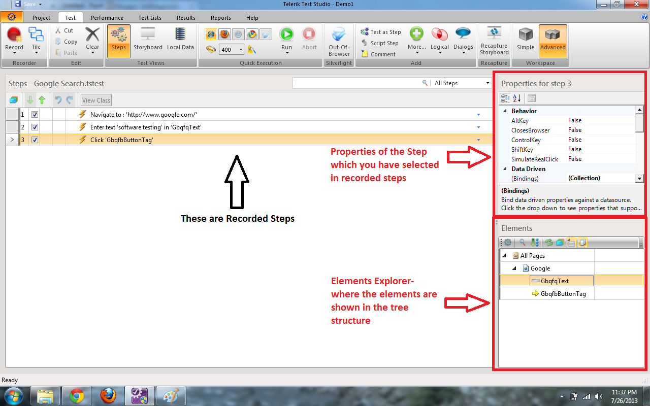650x406 pixels.
Task: Expand step 1 options dropdown arrow
Action: pyautogui.click(x=478, y=115)
